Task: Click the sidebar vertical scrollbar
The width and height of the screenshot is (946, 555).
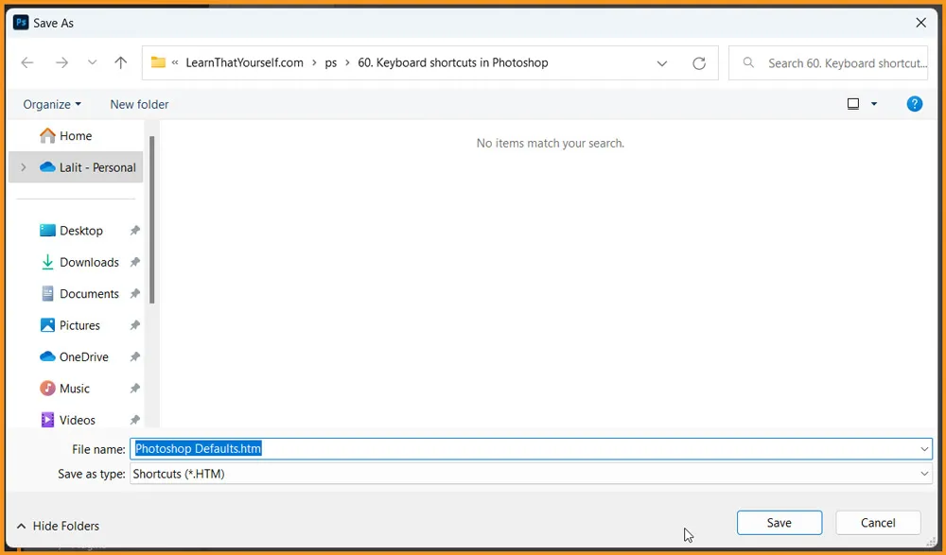Action: [152, 217]
